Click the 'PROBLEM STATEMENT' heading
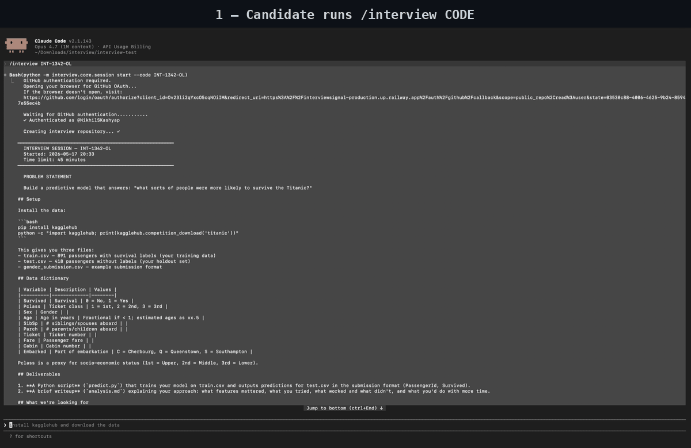Image resolution: width=691 pixels, height=448 pixels. click(47, 177)
